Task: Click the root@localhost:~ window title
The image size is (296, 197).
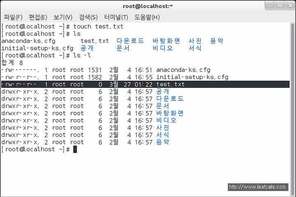Action: click(x=148, y=6)
